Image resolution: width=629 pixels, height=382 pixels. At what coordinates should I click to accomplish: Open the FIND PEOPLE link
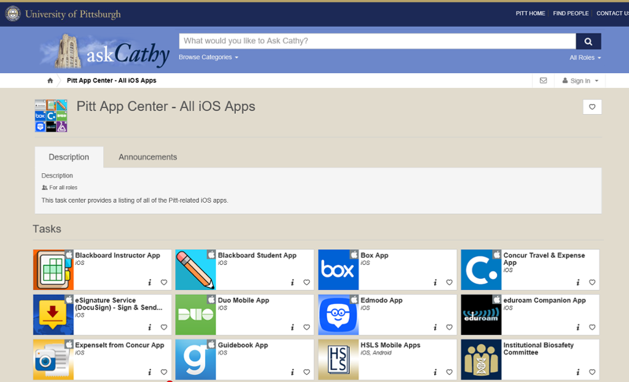coord(571,13)
